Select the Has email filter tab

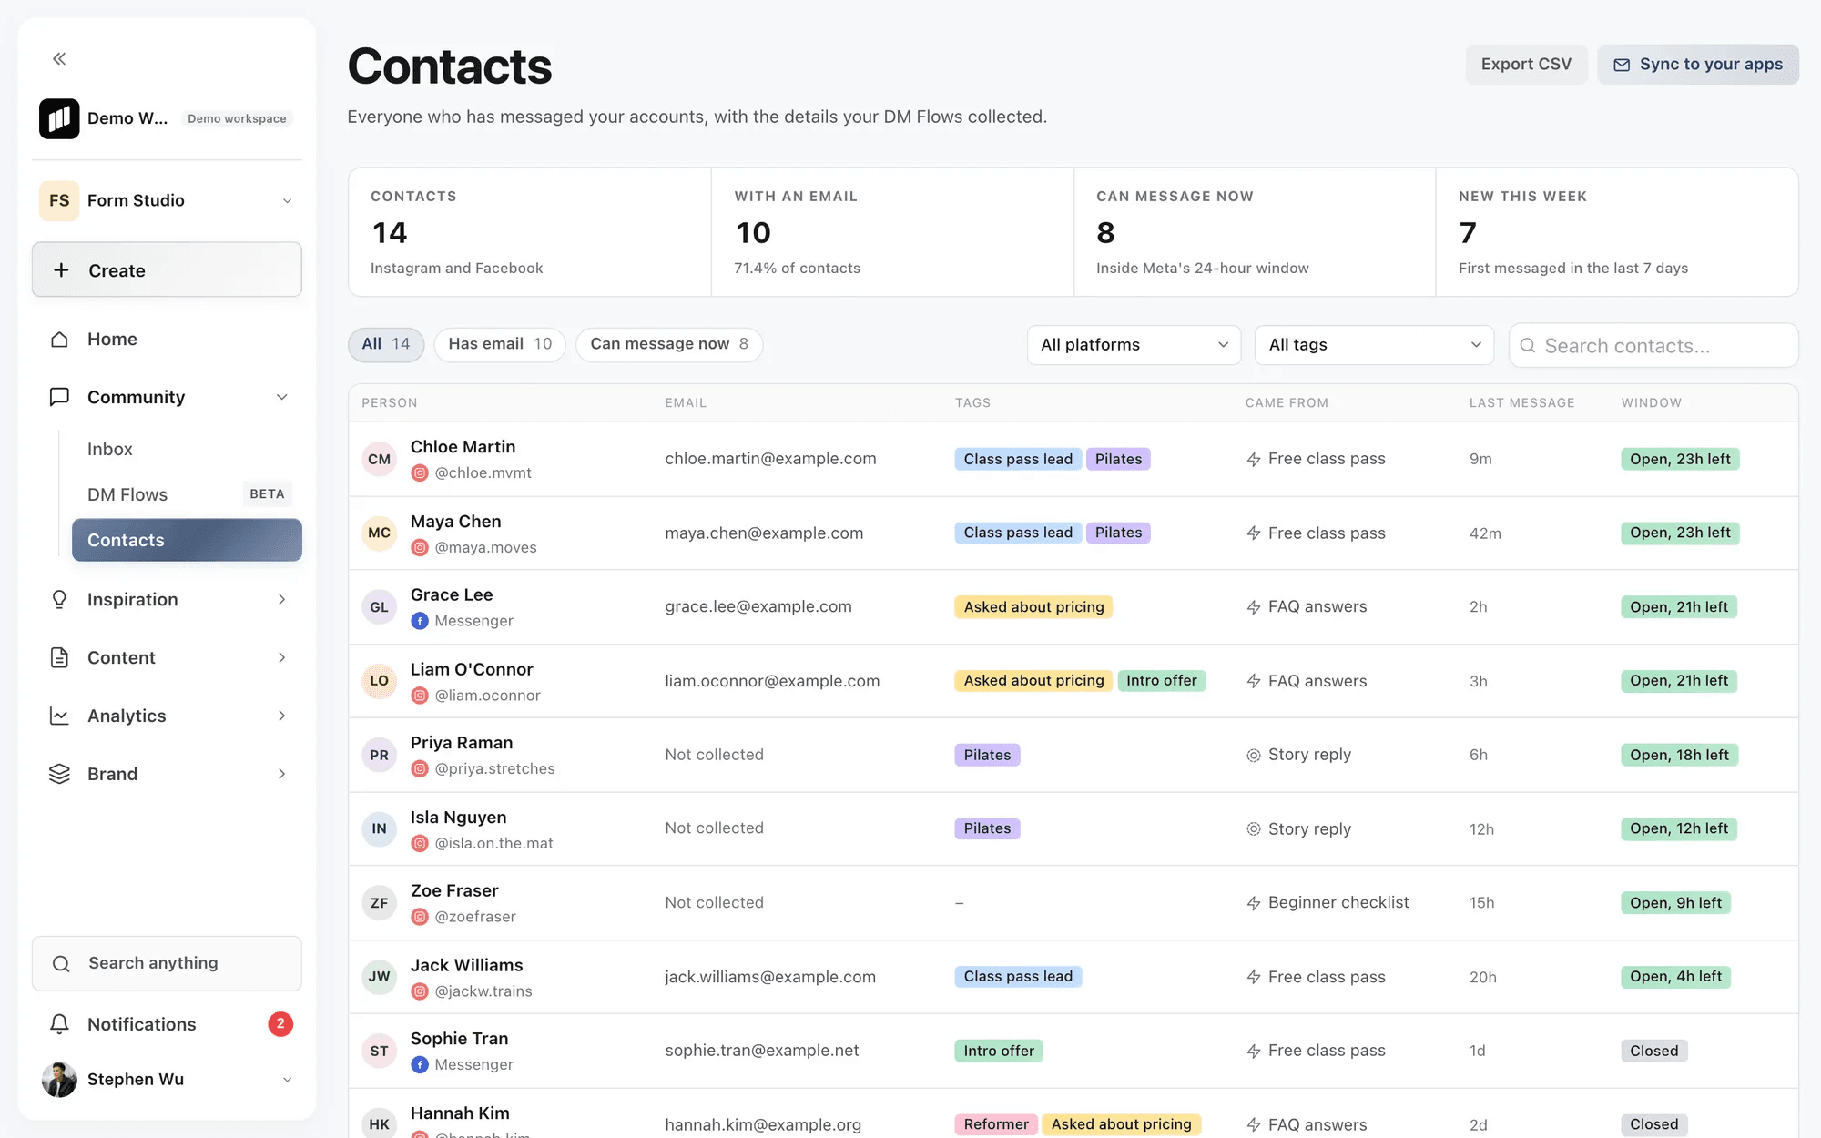500,344
